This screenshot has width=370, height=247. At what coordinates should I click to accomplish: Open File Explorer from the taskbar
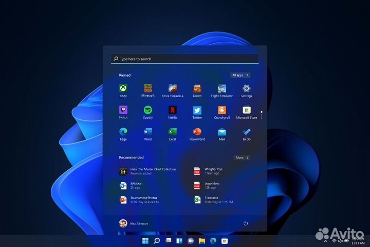tap(202, 241)
